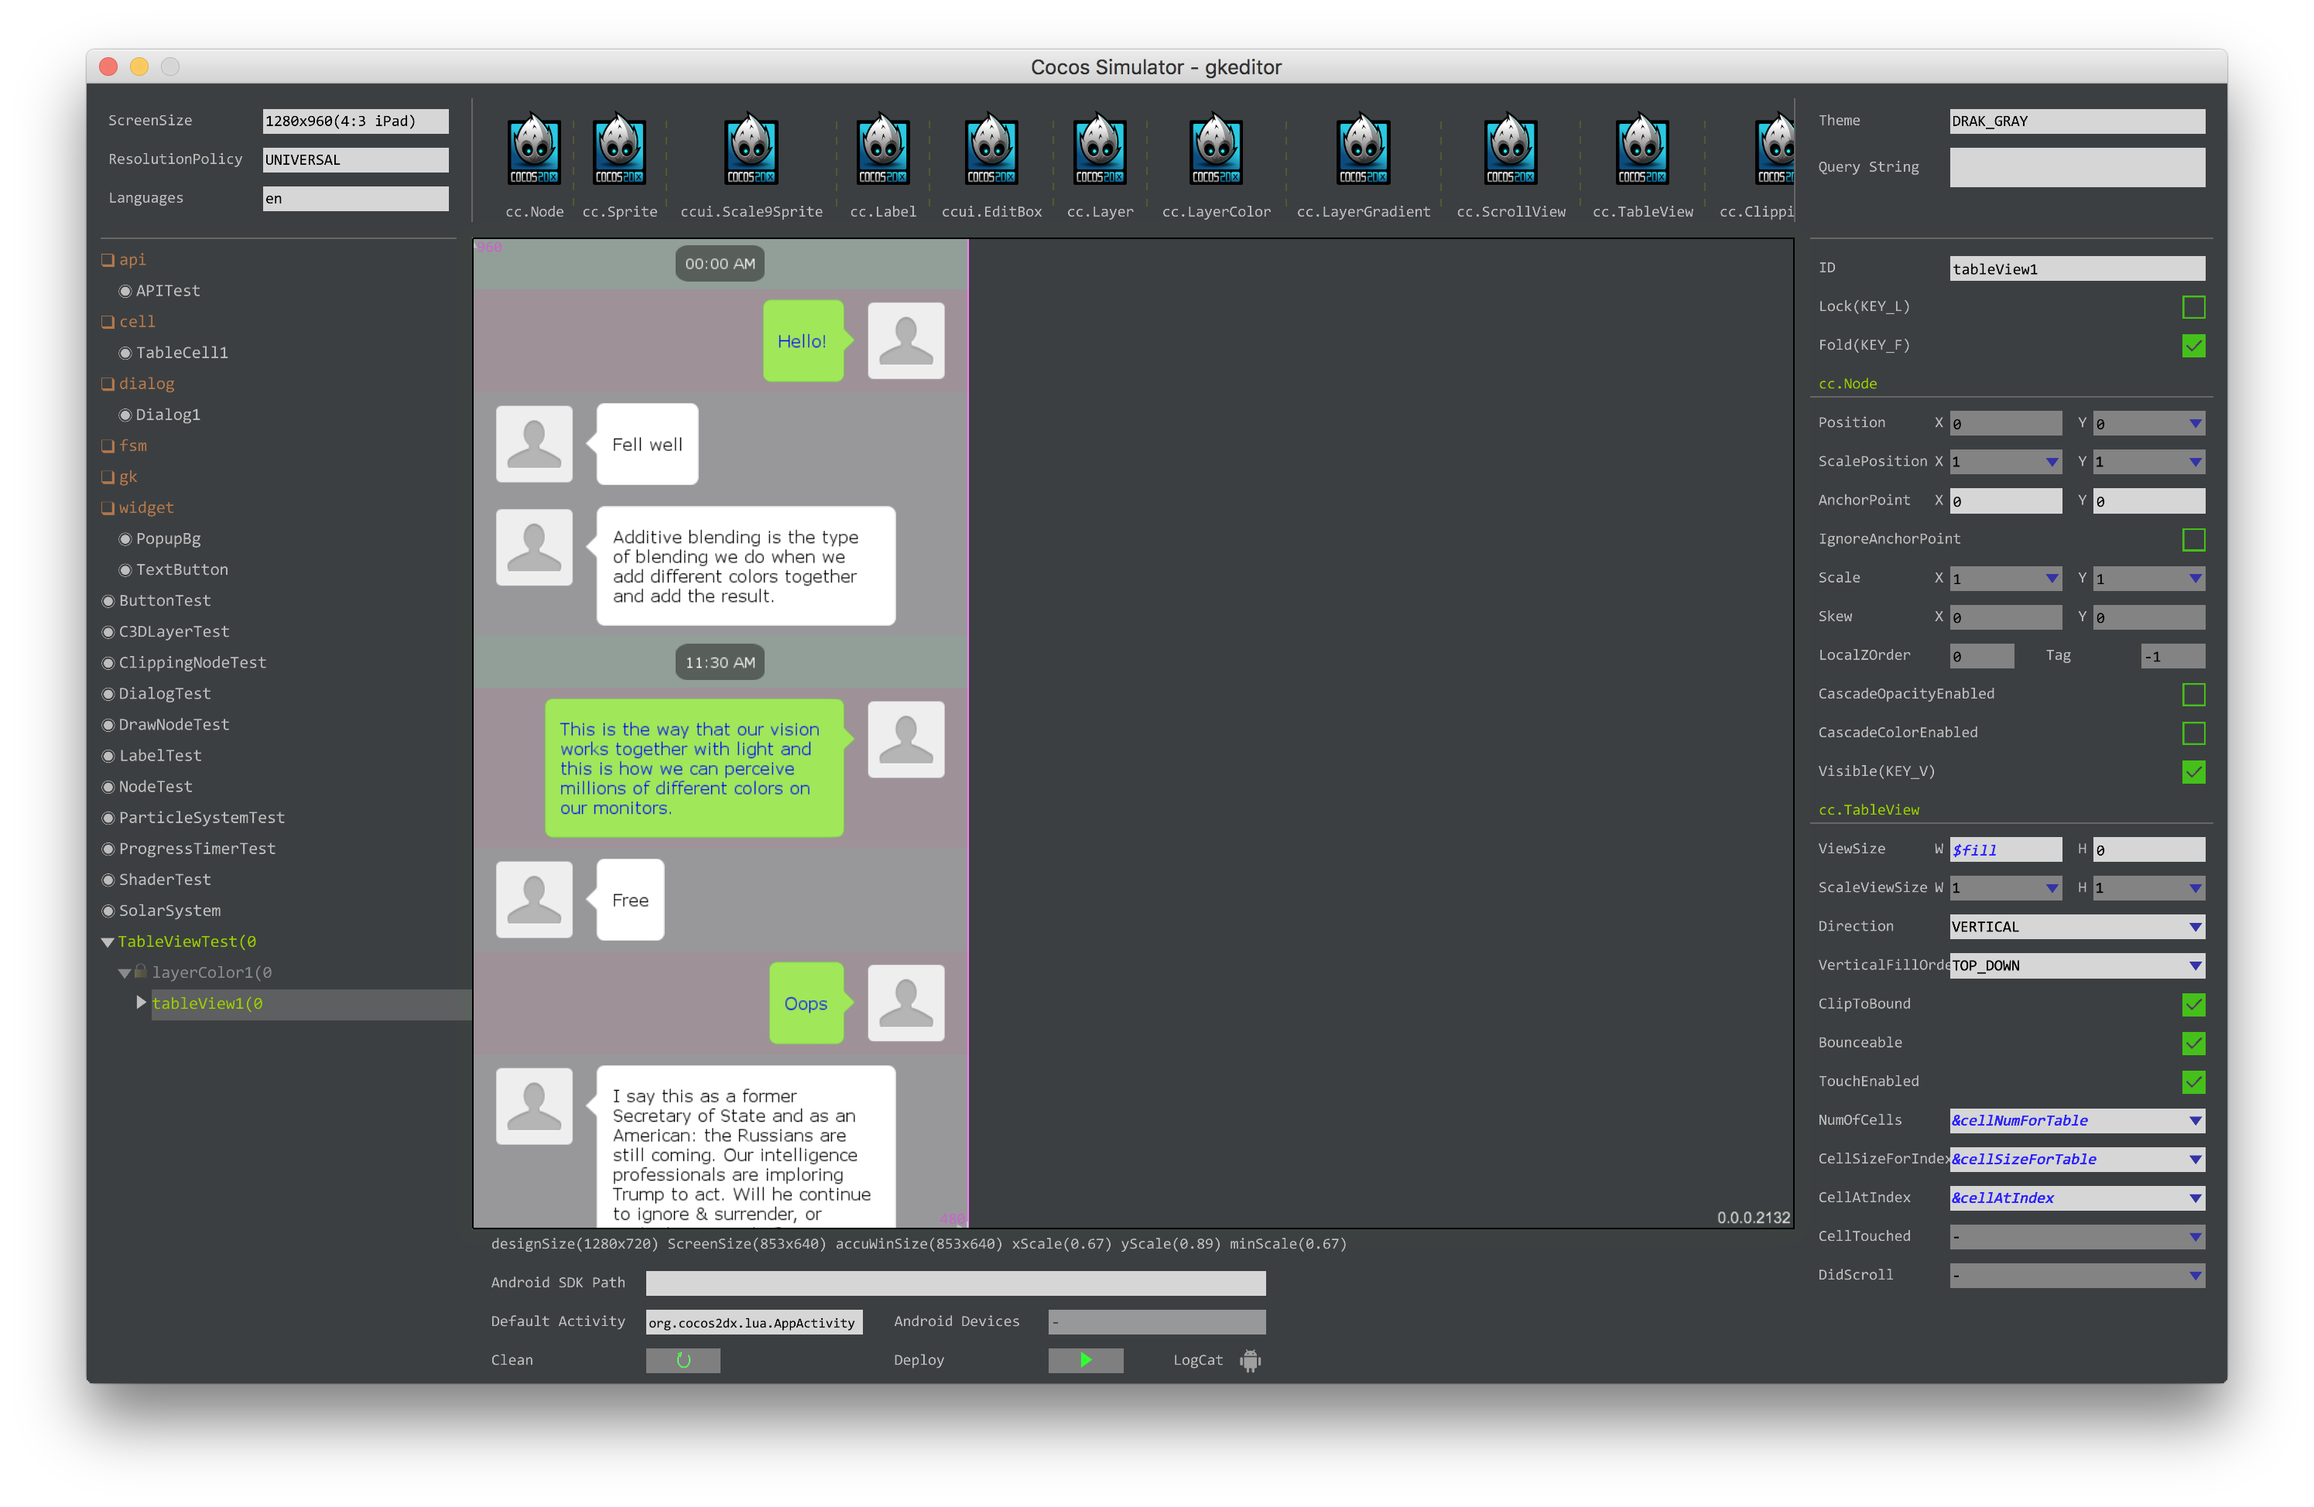
Task: Pick the ccui.EditBox component icon
Action: [991, 152]
